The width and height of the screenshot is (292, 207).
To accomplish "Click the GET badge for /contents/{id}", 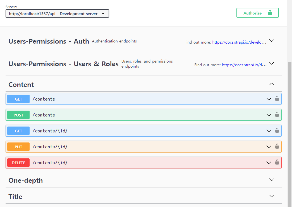I will (18, 131).
